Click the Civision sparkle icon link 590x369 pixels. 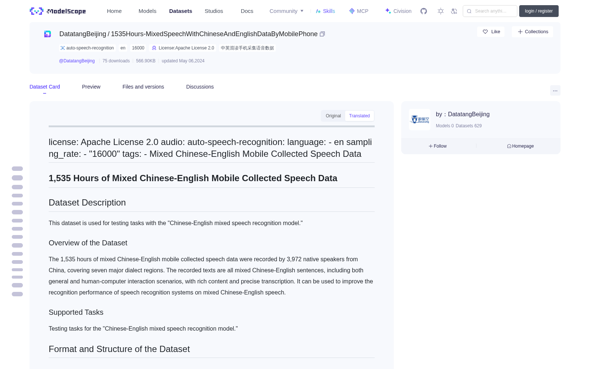coord(388,11)
